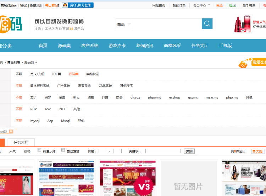Screen dimensions: 266x196
Task: Click the search magnifier button
Action: 207,23
